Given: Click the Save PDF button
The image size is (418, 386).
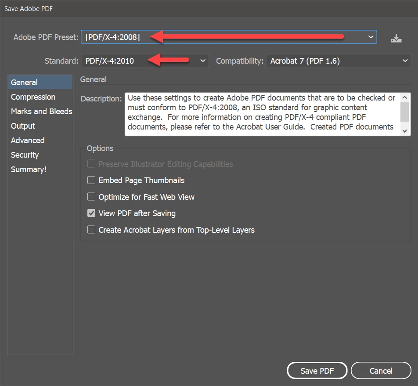Looking at the screenshot, I should (317, 371).
